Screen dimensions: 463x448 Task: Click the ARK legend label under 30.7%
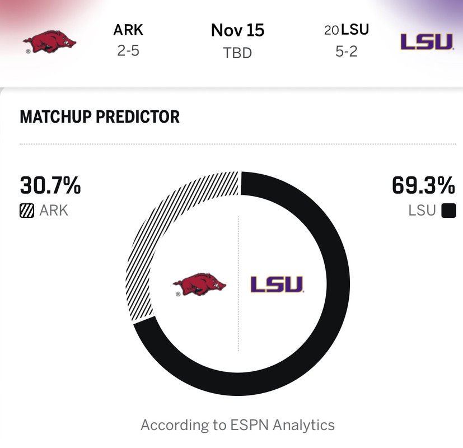(x=54, y=211)
